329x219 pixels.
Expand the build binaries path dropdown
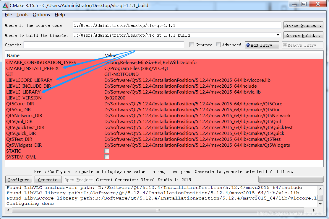[x=278, y=35]
